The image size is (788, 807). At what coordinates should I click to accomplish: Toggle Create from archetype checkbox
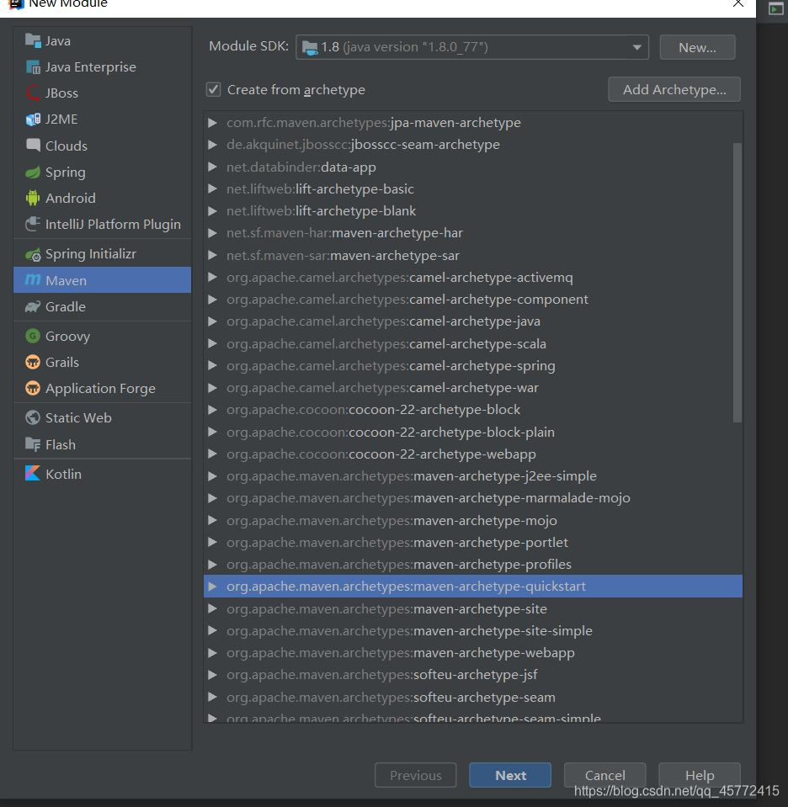tap(213, 89)
